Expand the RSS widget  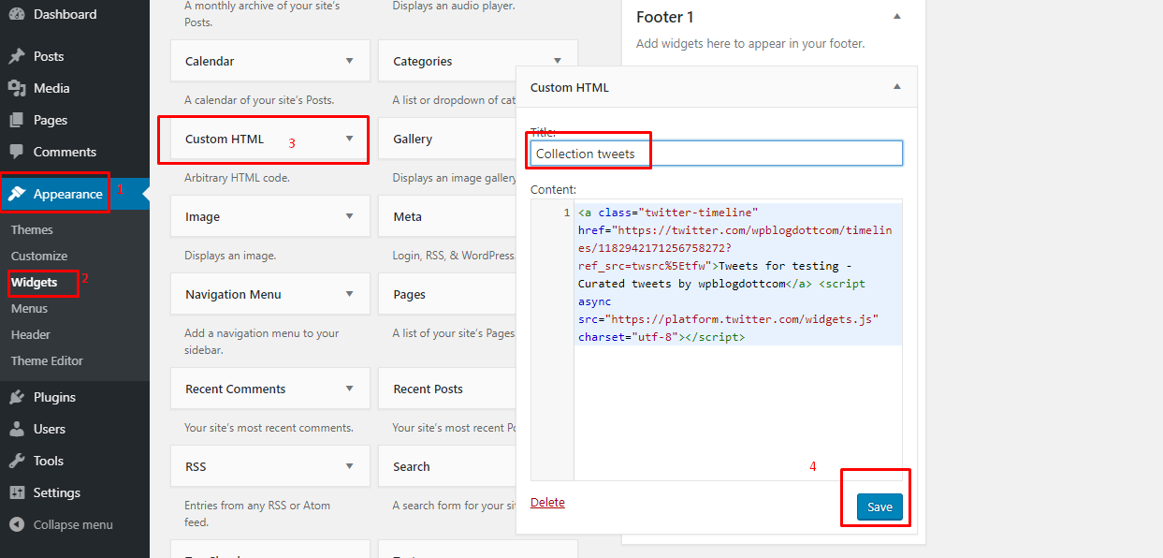tap(350, 466)
